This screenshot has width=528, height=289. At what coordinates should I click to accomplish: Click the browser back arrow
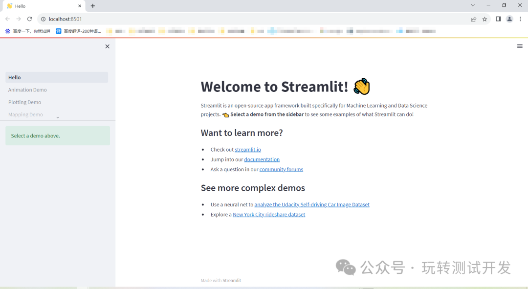coord(8,19)
